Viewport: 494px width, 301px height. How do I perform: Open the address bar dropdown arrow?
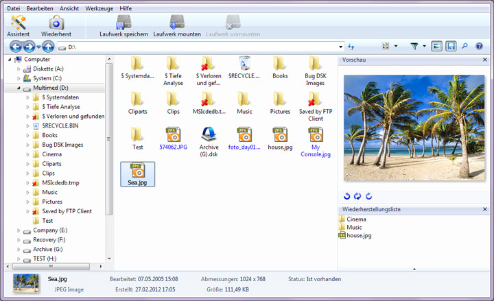pos(340,47)
